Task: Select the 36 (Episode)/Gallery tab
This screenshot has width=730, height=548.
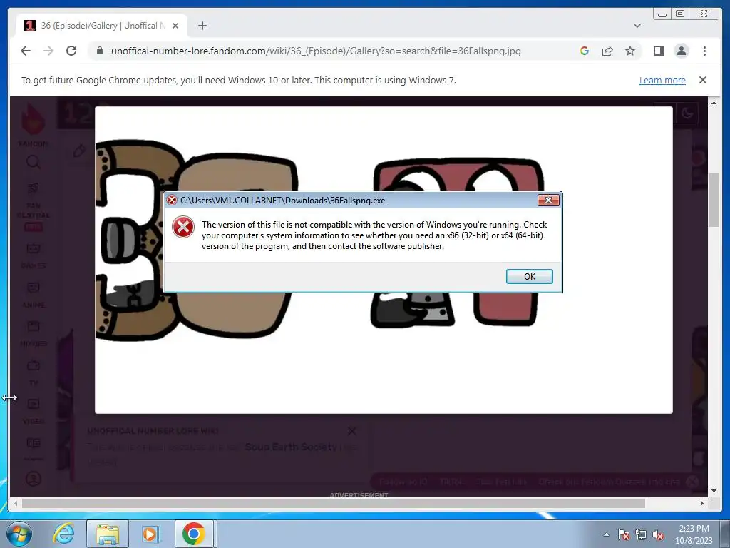Action: coord(101,26)
